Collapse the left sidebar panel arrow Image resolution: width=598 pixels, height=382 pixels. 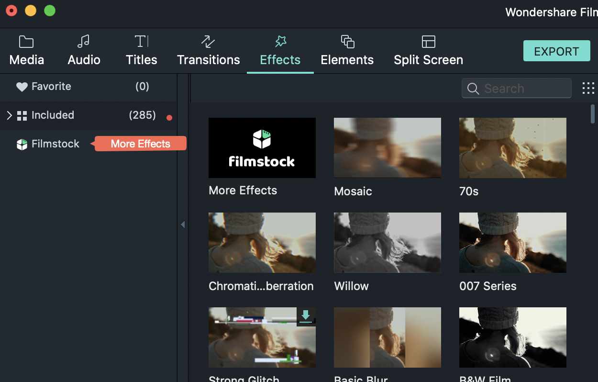pyautogui.click(x=183, y=225)
